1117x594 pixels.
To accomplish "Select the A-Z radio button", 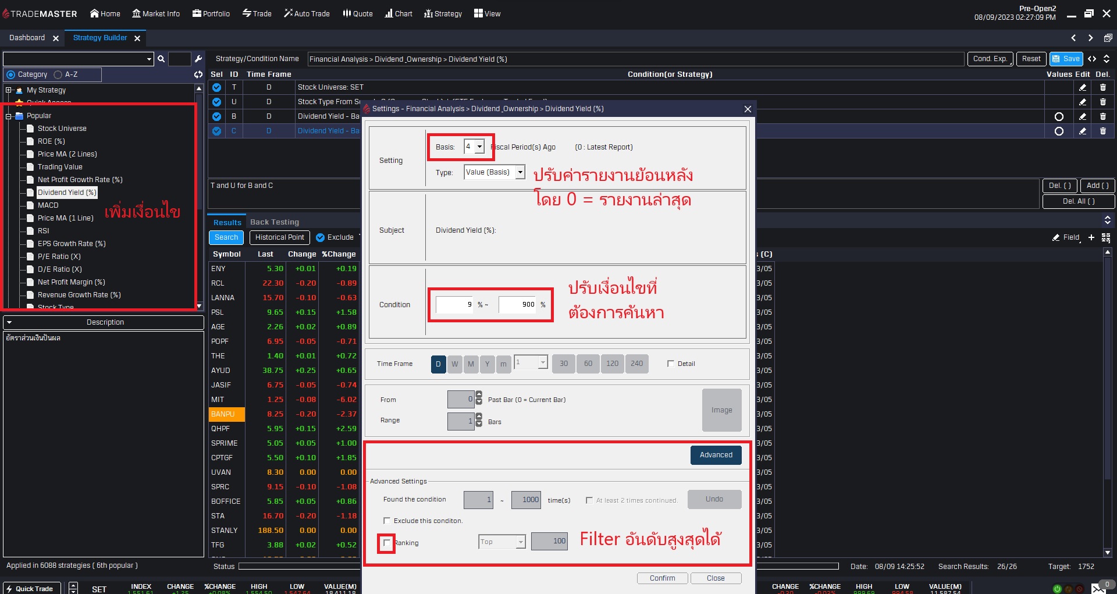I will [x=58, y=74].
